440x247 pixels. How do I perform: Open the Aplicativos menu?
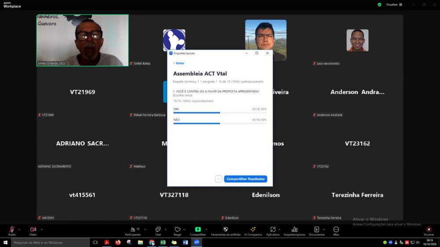coord(273,229)
